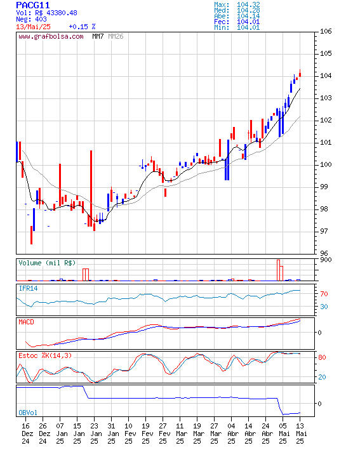Click the +0.15 % change value
This screenshot has width=346, height=457.
coord(82,27)
